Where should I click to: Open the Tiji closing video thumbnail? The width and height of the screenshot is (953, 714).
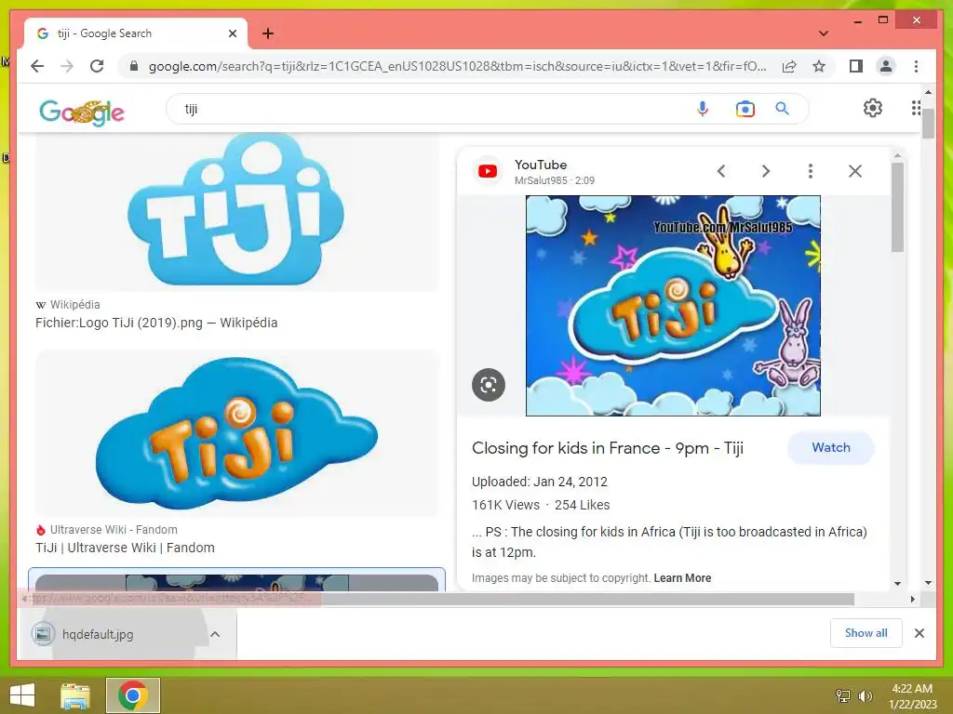click(673, 305)
